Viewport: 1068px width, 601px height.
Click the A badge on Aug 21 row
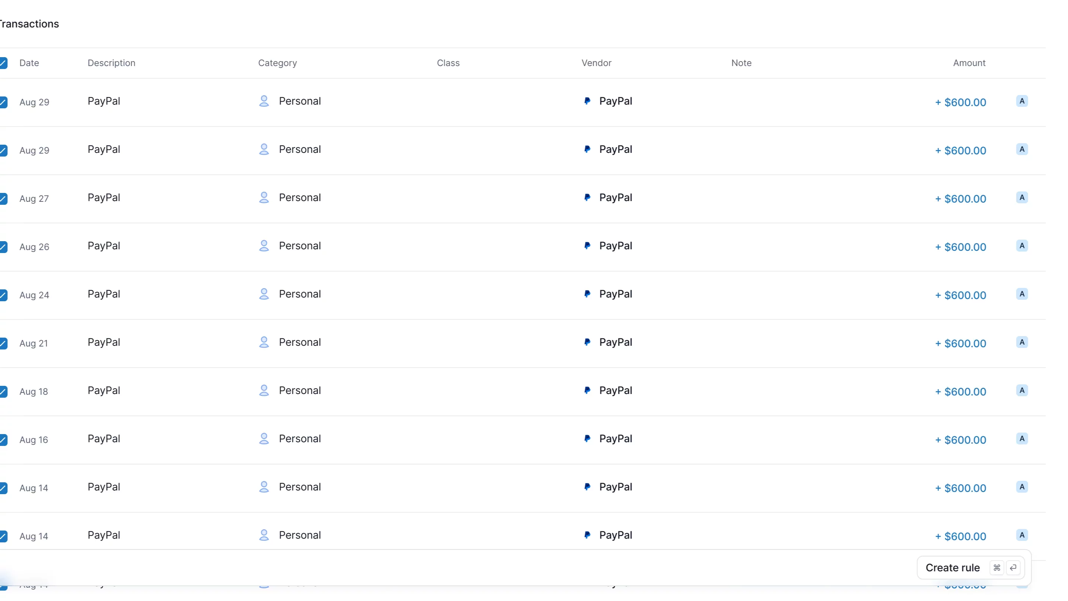tap(1022, 342)
